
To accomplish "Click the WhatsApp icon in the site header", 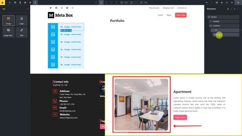I will point(73,8).
